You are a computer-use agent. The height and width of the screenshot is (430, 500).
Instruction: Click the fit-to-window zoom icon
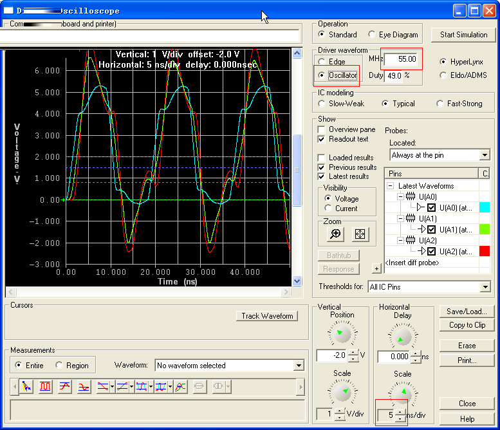pos(360,234)
